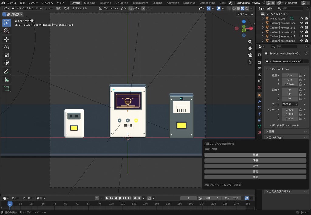Click the Z axis in navigation gizmo
Image resolution: width=311 pixels, height=215 pixels.
click(x=244, y=22)
